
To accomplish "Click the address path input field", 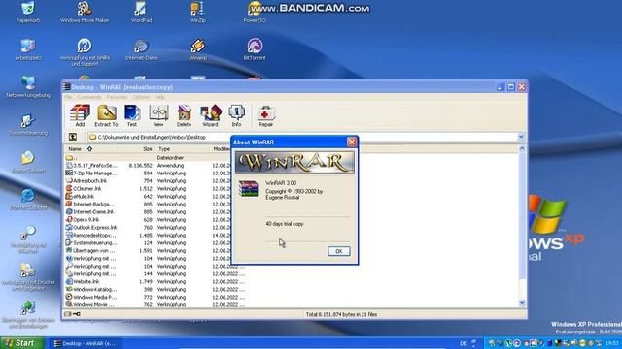I will 302,137.
